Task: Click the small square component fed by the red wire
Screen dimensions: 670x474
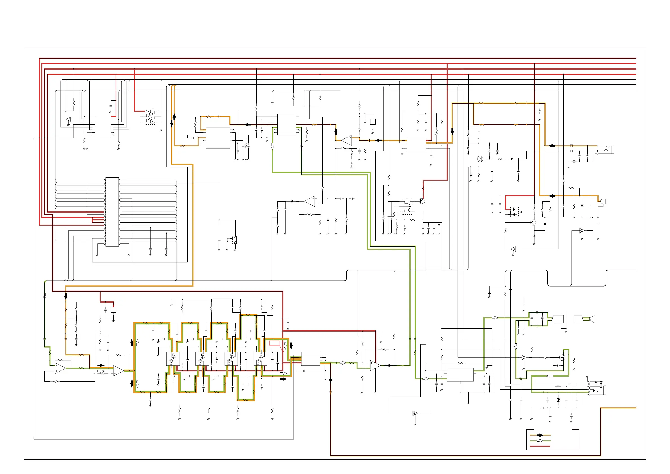Action: click(x=113, y=310)
